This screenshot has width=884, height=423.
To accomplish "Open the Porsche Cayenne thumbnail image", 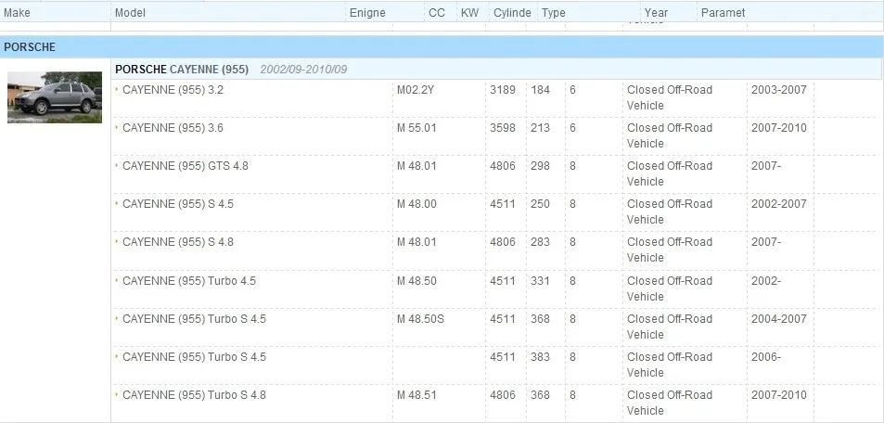I will pos(55,97).
